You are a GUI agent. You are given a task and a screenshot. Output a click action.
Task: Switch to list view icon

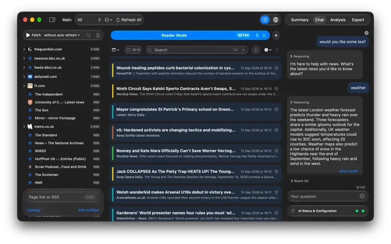265,20
